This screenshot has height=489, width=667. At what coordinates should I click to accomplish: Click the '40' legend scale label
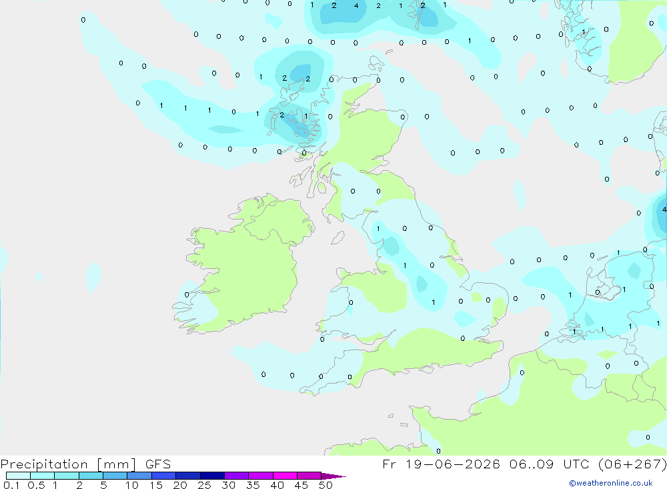tap(277, 485)
